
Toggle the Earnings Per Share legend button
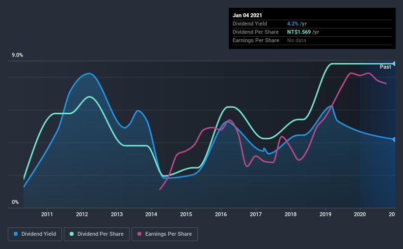tap(164, 234)
